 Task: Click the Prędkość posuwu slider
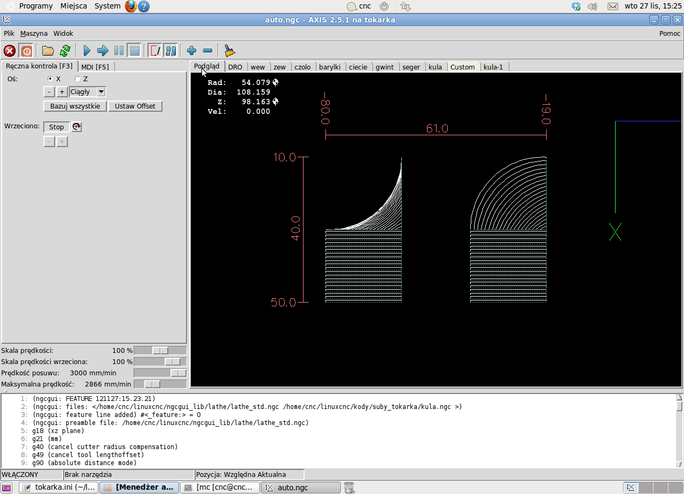(160, 373)
